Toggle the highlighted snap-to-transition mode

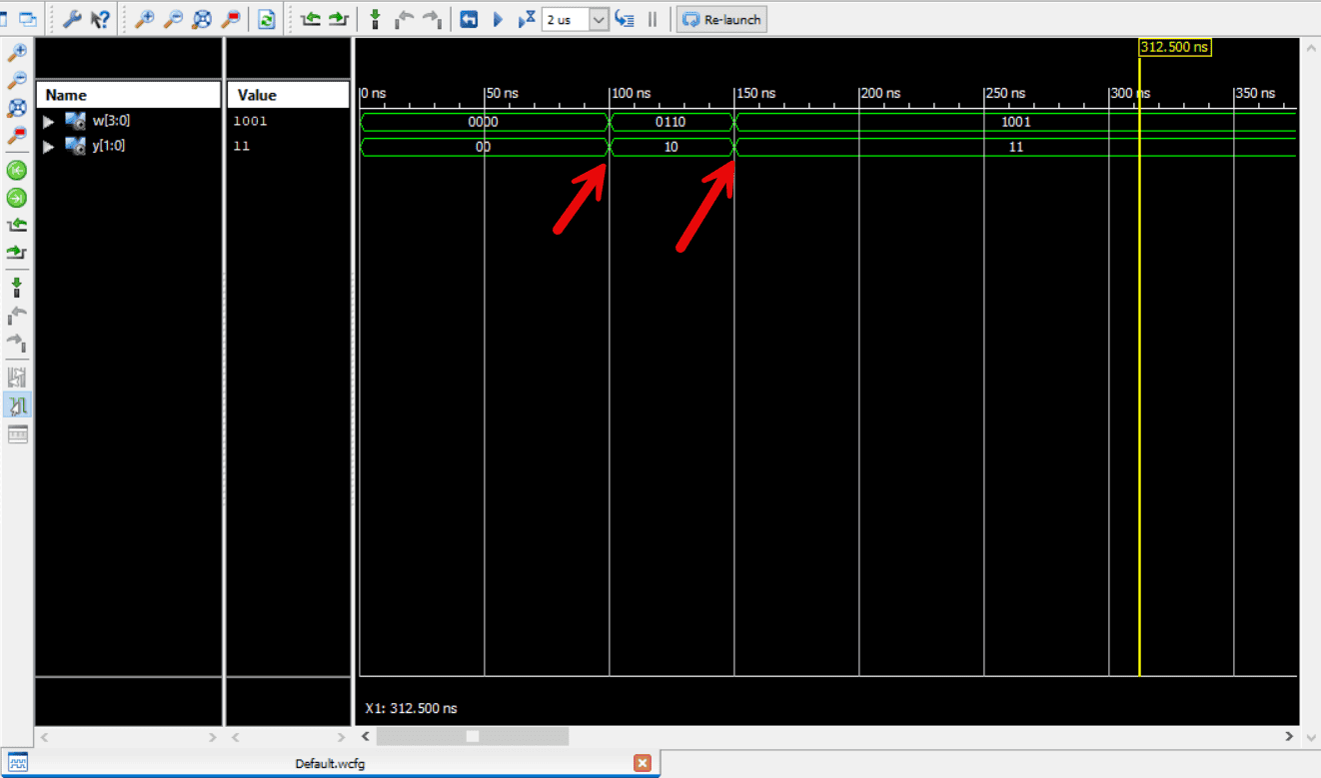pos(17,405)
